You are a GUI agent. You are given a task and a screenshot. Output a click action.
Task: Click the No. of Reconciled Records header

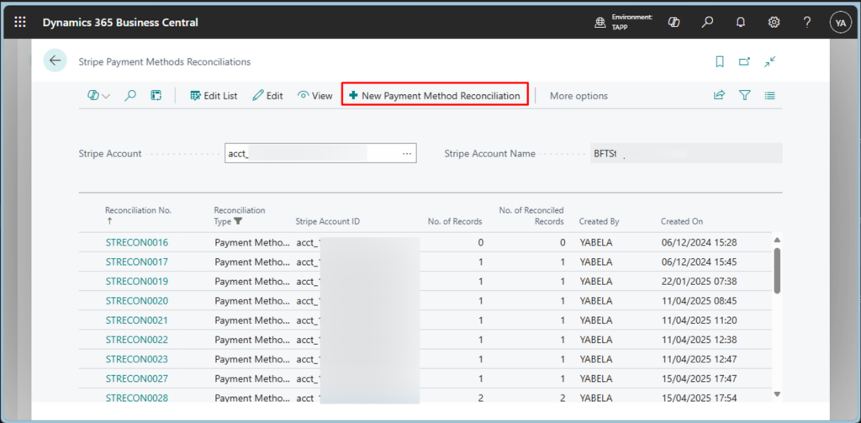tap(531, 216)
